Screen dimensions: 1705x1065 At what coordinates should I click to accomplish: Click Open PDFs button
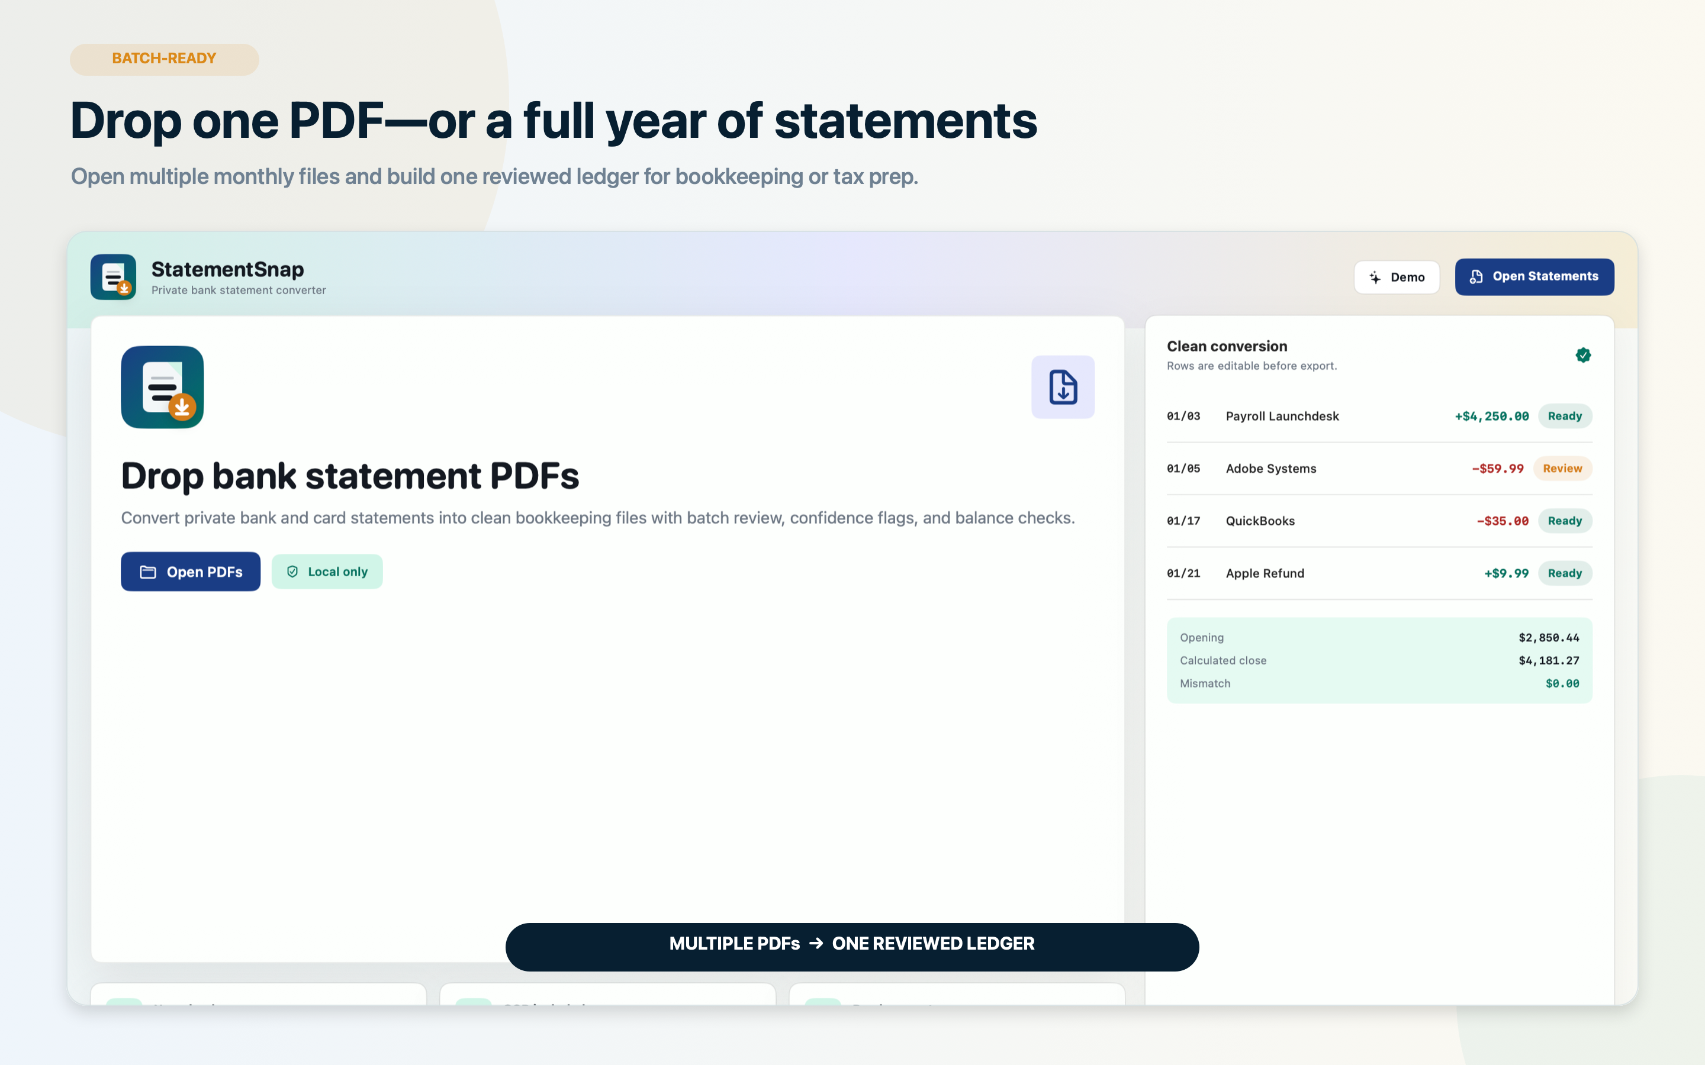190,571
